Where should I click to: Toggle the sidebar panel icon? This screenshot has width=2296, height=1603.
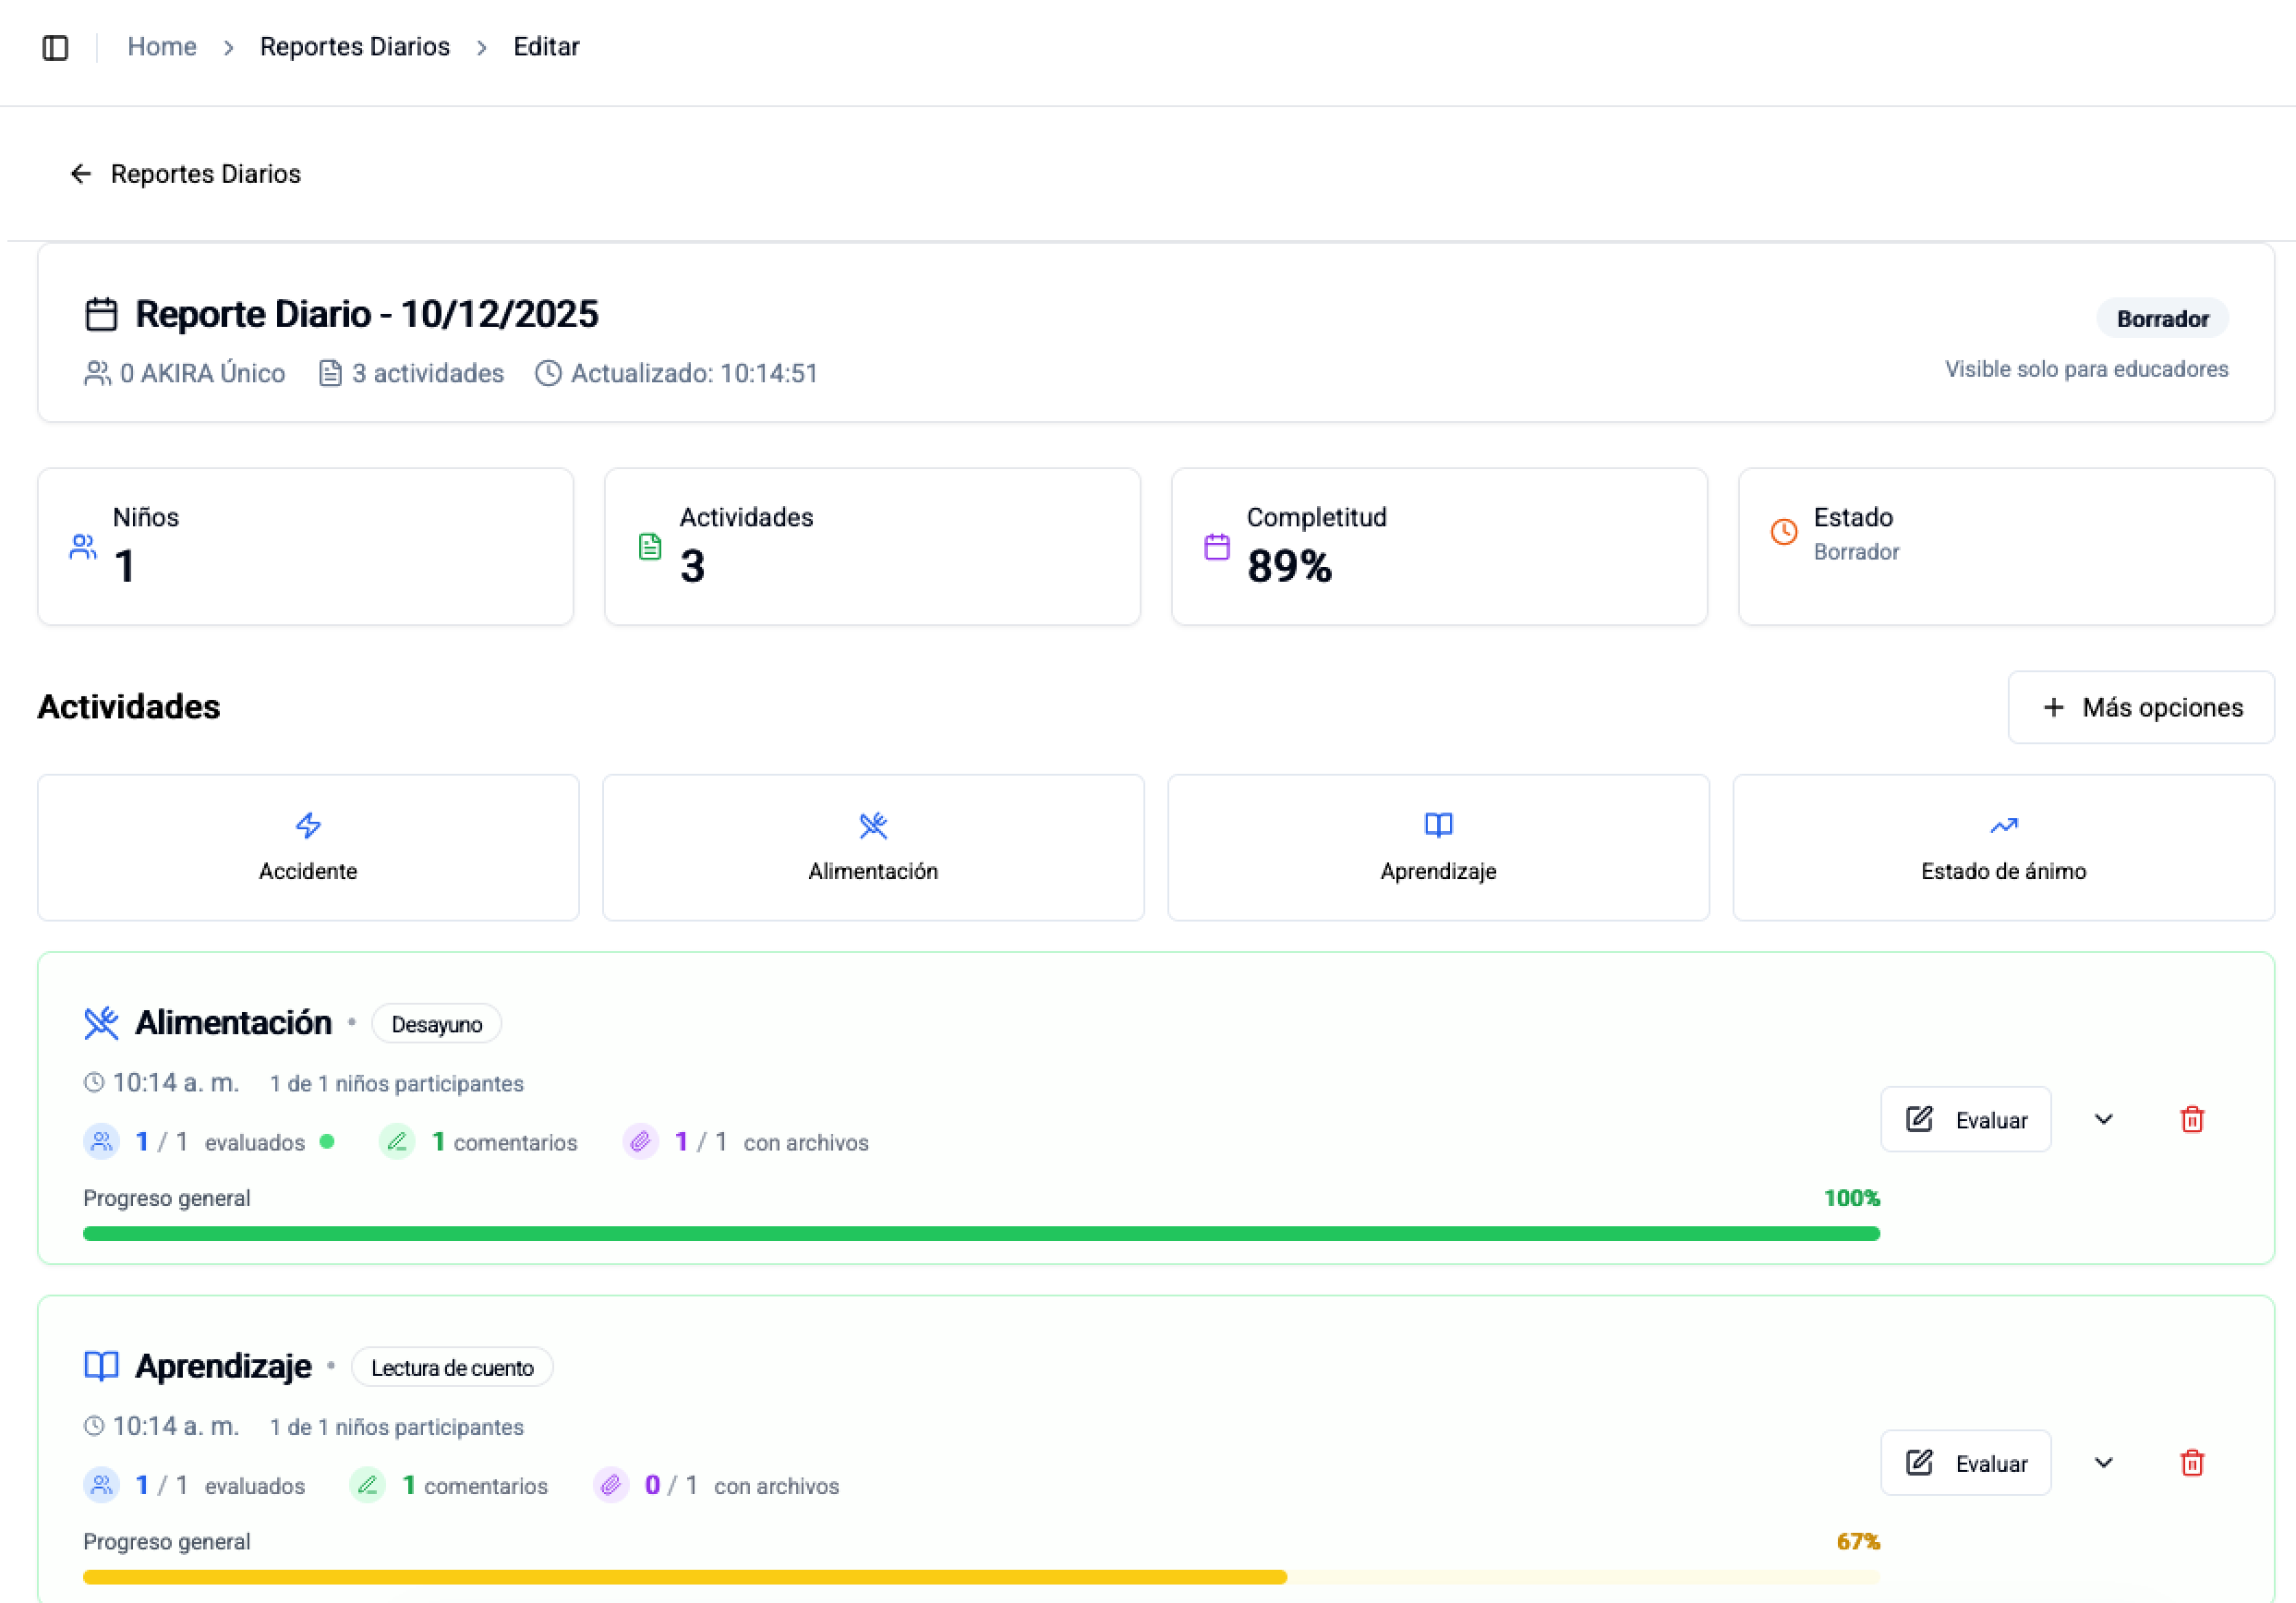pyautogui.click(x=55, y=47)
